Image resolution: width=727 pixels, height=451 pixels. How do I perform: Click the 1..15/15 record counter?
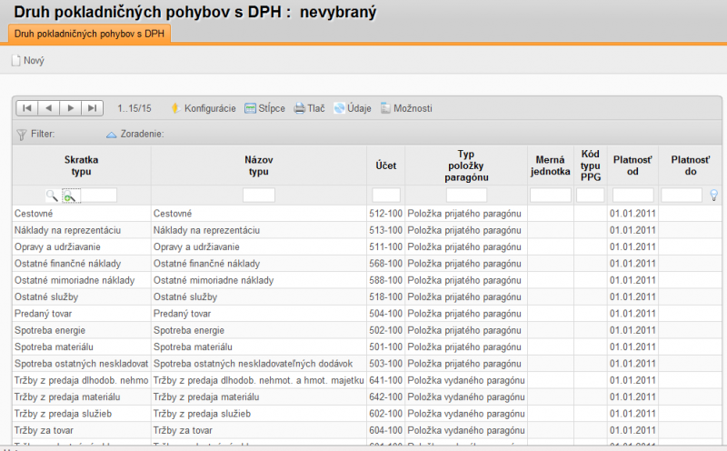click(134, 108)
